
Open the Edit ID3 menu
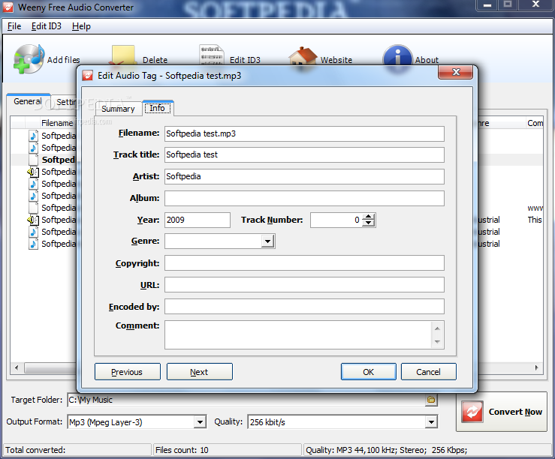click(47, 26)
